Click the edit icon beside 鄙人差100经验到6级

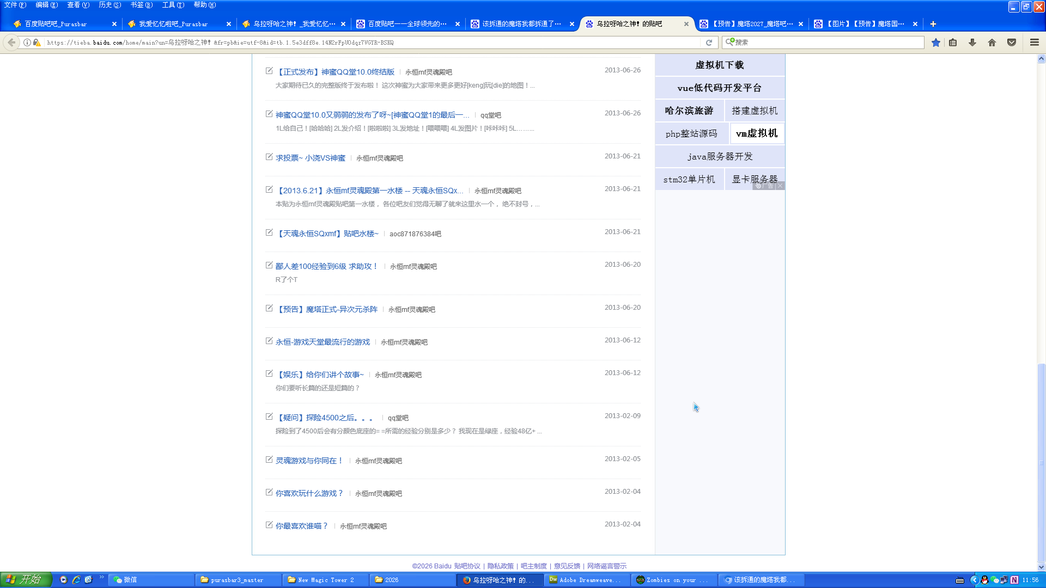coord(269,265)
